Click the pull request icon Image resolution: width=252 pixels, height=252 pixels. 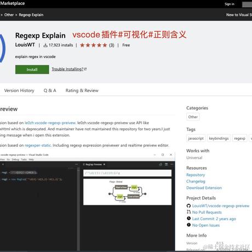(x=188, y=212)
